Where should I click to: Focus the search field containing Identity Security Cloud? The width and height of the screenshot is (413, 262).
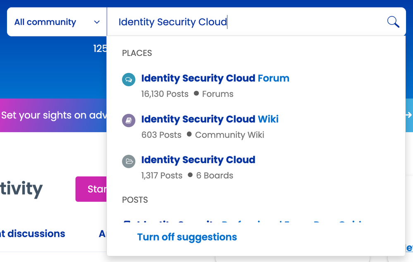click(244, 22)
